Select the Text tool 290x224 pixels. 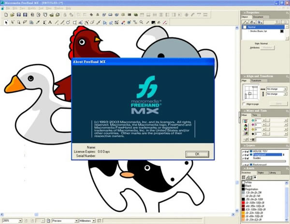(x=50, y=23)
